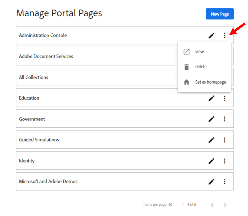Viewport: 248px width, 216px height.
Task: Select the Adobe Document Services row title
Action: [x=46, y=56]
